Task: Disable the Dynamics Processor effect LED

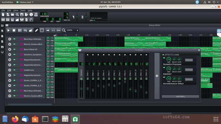Action: pyautogui.click(x=164, y=58)
